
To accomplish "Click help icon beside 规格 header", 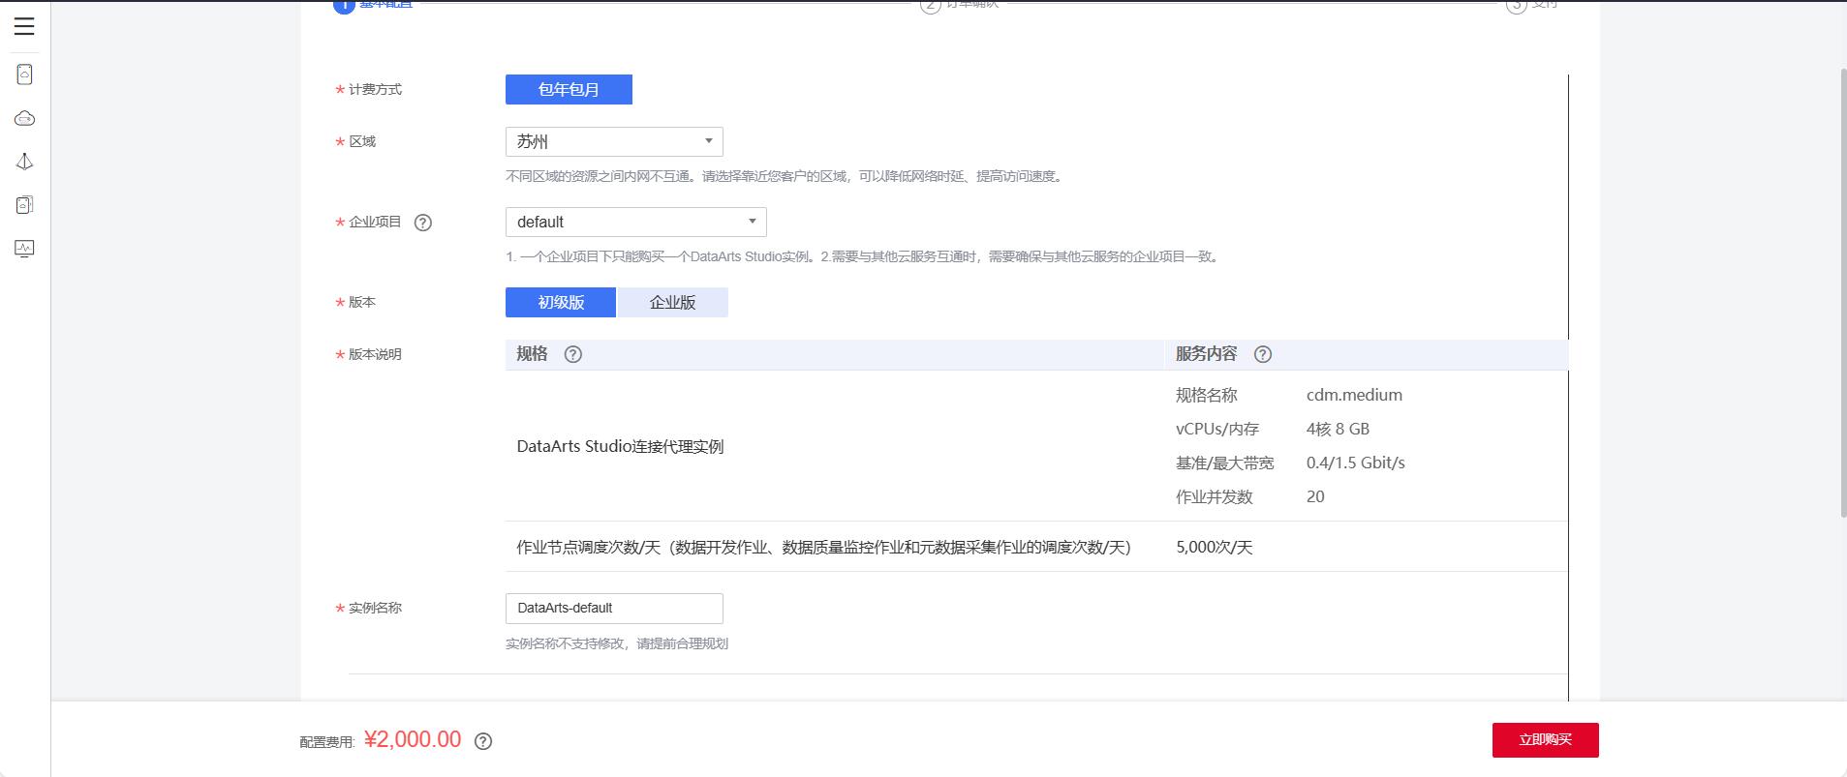I will click(573, 354).
